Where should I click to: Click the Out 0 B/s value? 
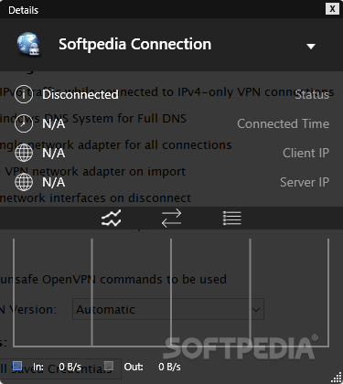coord(169,367)
